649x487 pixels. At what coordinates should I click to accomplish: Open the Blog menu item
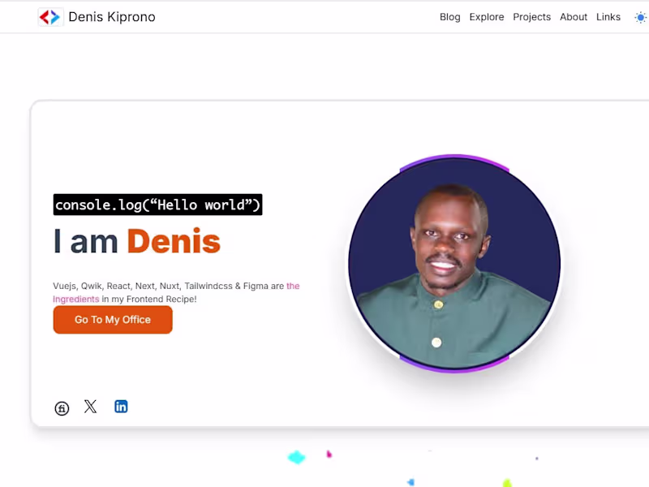point(449,16)
